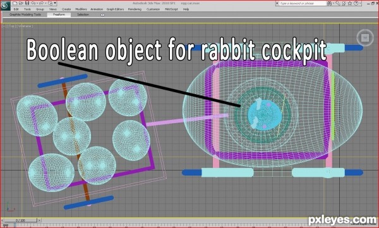Screen dimensions: 379x228
Task: Open the Help dropdown arrow in InfoCenter
Action: pyautogui.click(x=360, y=3)
